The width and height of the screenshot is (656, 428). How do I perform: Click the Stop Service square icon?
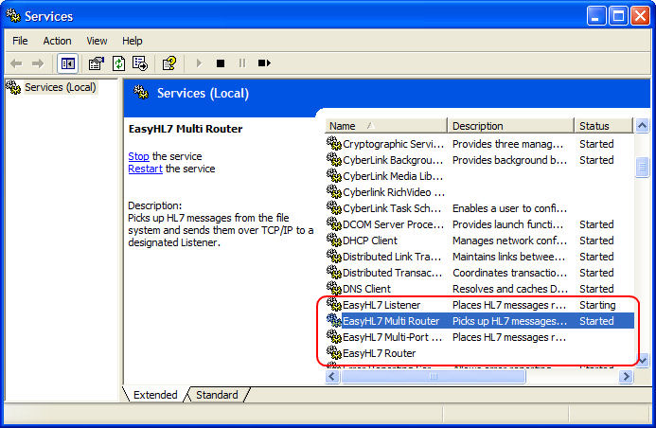tap(221, 63)
